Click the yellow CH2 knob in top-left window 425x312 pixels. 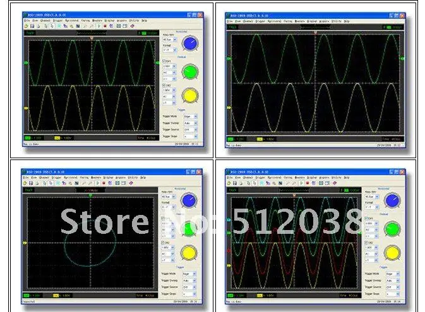tap(190, 96)
